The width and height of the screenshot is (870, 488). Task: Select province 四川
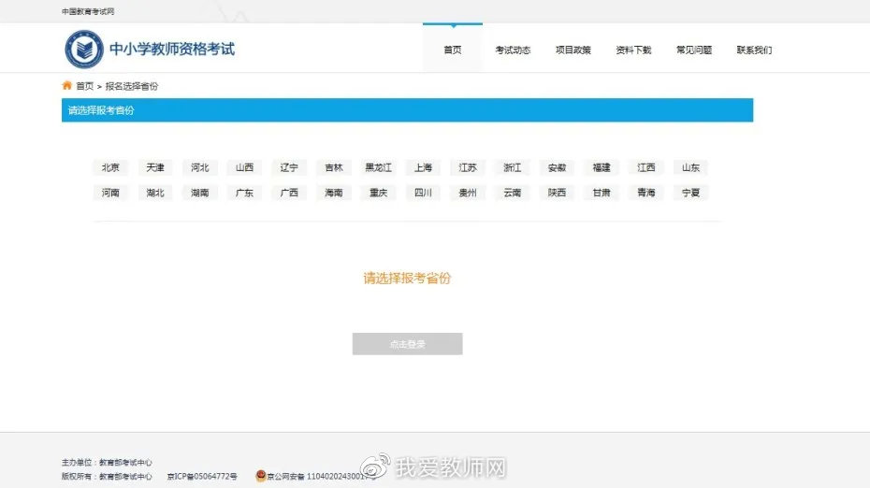point(424,193)
